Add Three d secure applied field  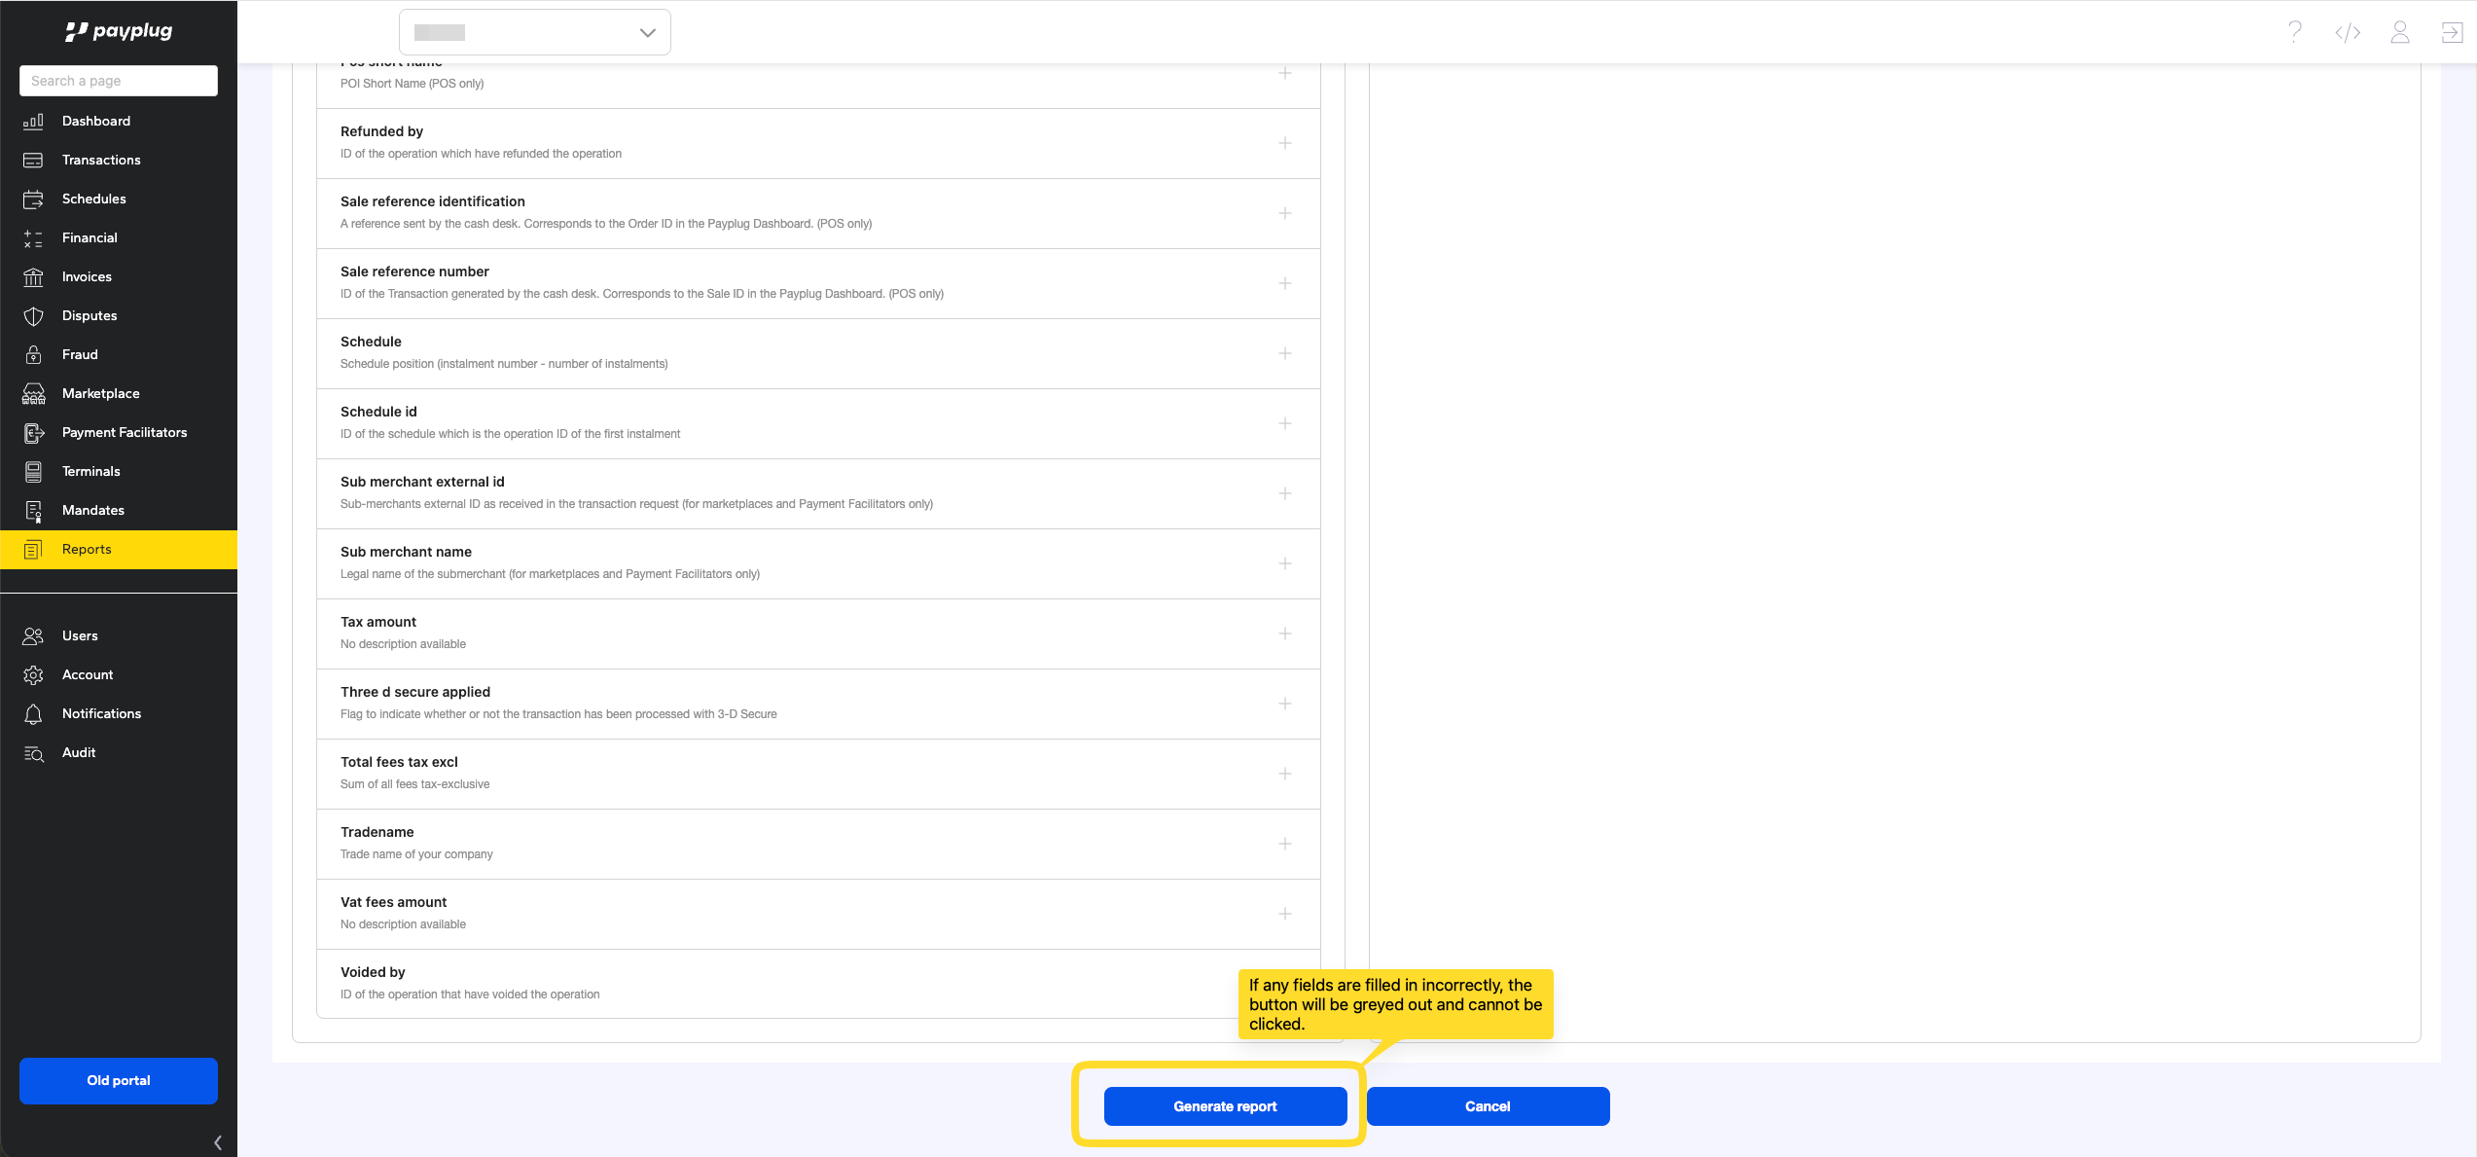pyautogui.click(x=1285, y=704)
